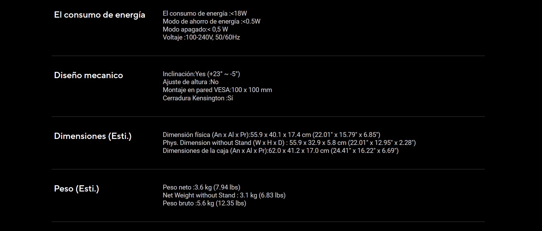Click the divider above Diseño mecanico

coord(268,56)
